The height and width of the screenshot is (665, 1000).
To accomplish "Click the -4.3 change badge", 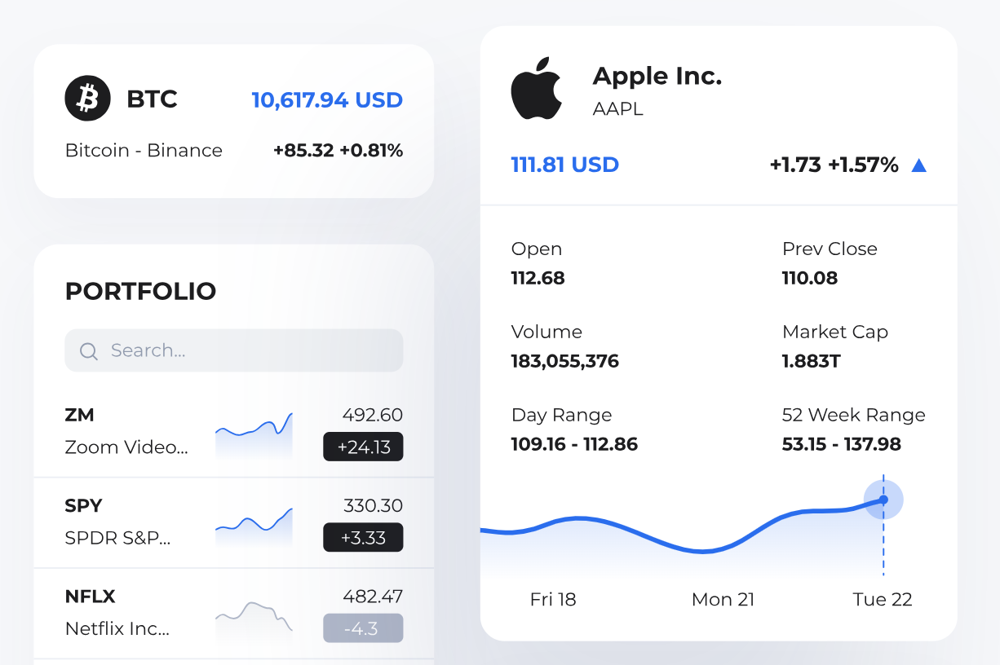I will pyautogui.click(x=363, y=628).
